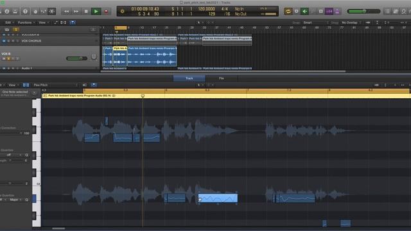
Task: Switch to the File editor tab
Action: point(222,78)
